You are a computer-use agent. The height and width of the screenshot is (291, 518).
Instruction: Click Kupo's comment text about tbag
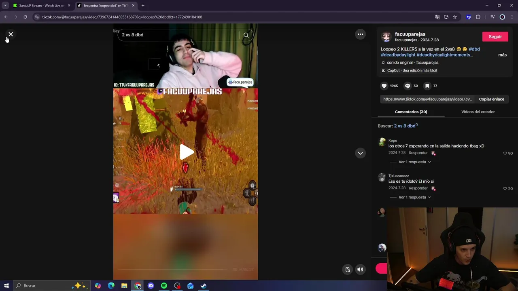tap(436, 146)
